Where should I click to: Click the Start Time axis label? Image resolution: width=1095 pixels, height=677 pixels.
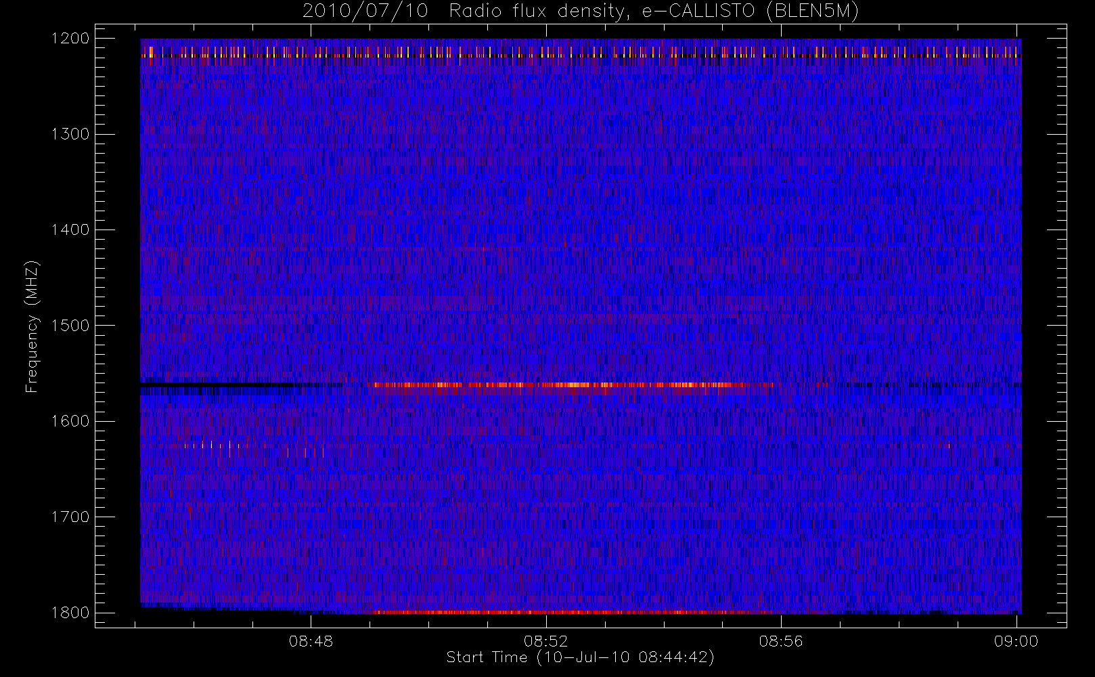coord(580,657)
